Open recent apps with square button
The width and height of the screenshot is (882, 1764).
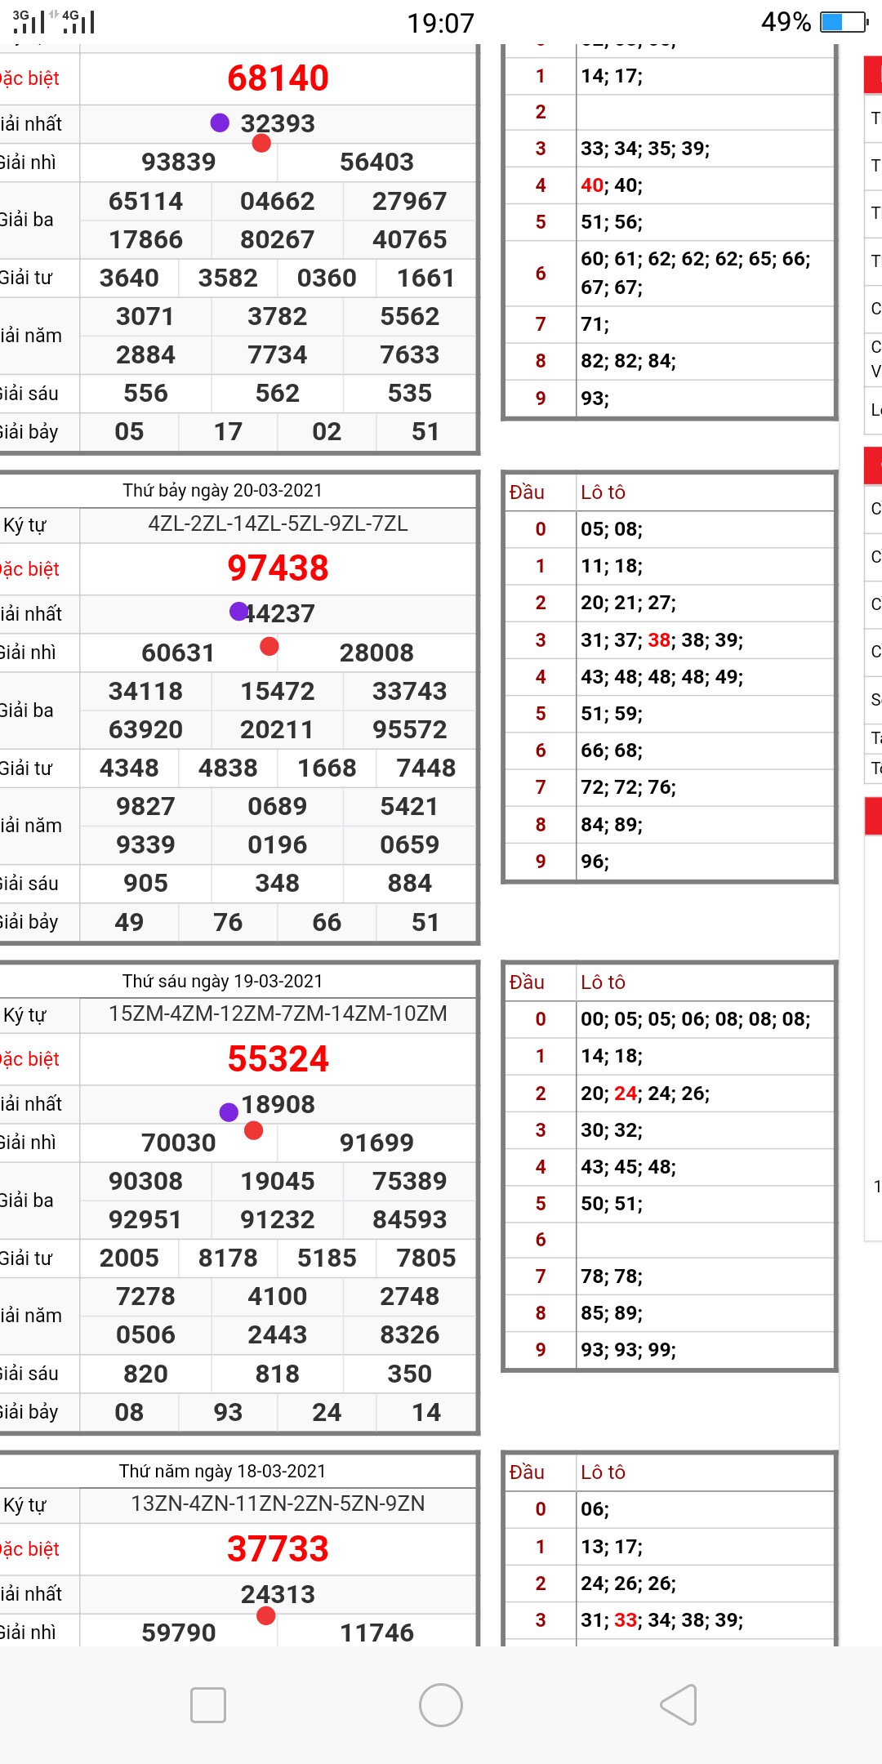[x=207, y=1705]
